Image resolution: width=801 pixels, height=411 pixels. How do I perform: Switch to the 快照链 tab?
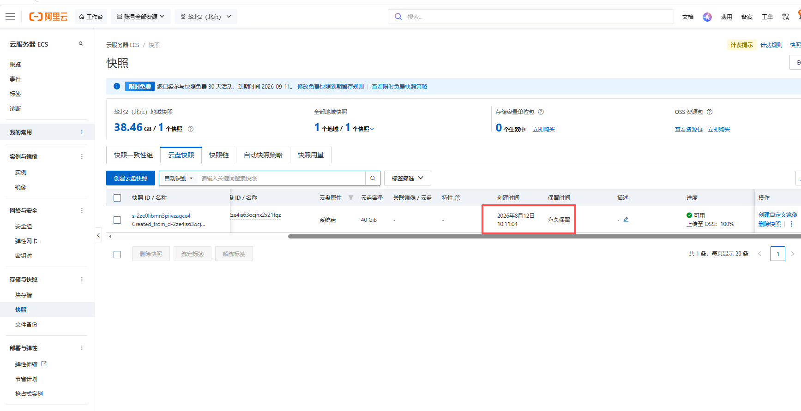click(x=219, y=155)
